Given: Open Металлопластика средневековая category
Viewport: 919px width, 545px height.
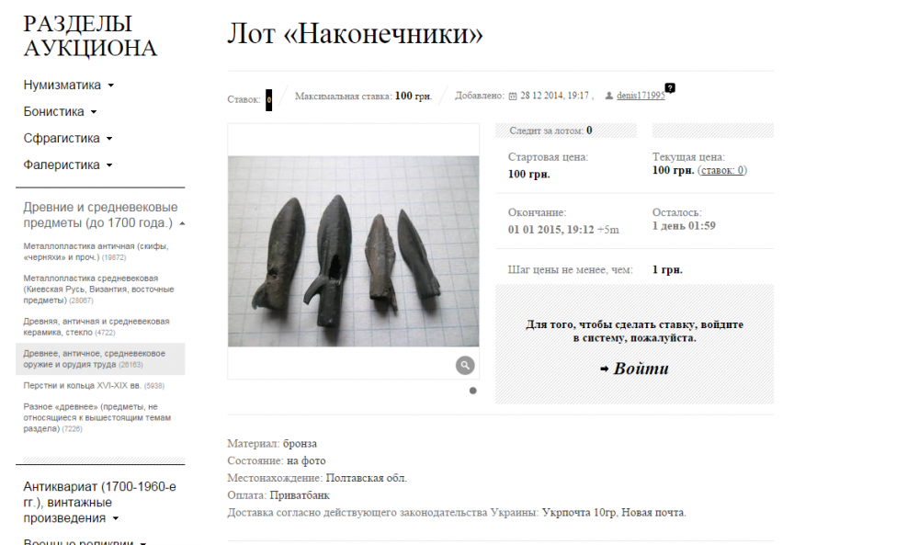Looking at the screenshot, I should 99,289.
